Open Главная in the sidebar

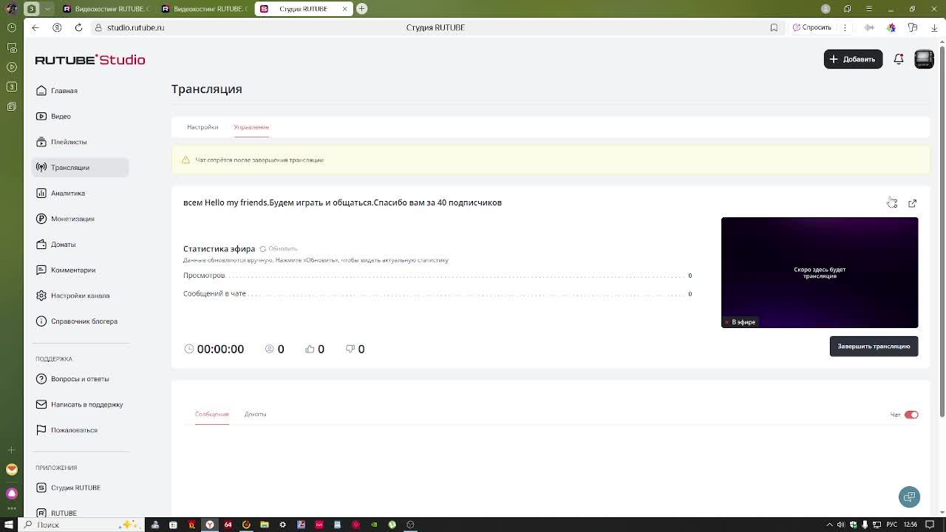80,91
